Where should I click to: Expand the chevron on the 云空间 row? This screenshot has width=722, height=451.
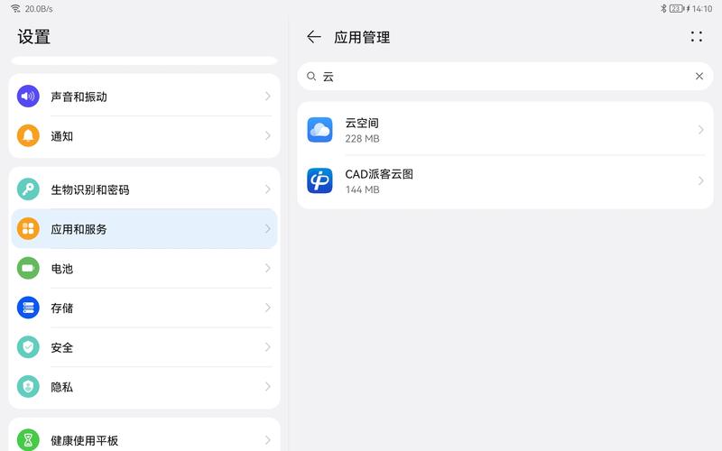click(700, 130)
